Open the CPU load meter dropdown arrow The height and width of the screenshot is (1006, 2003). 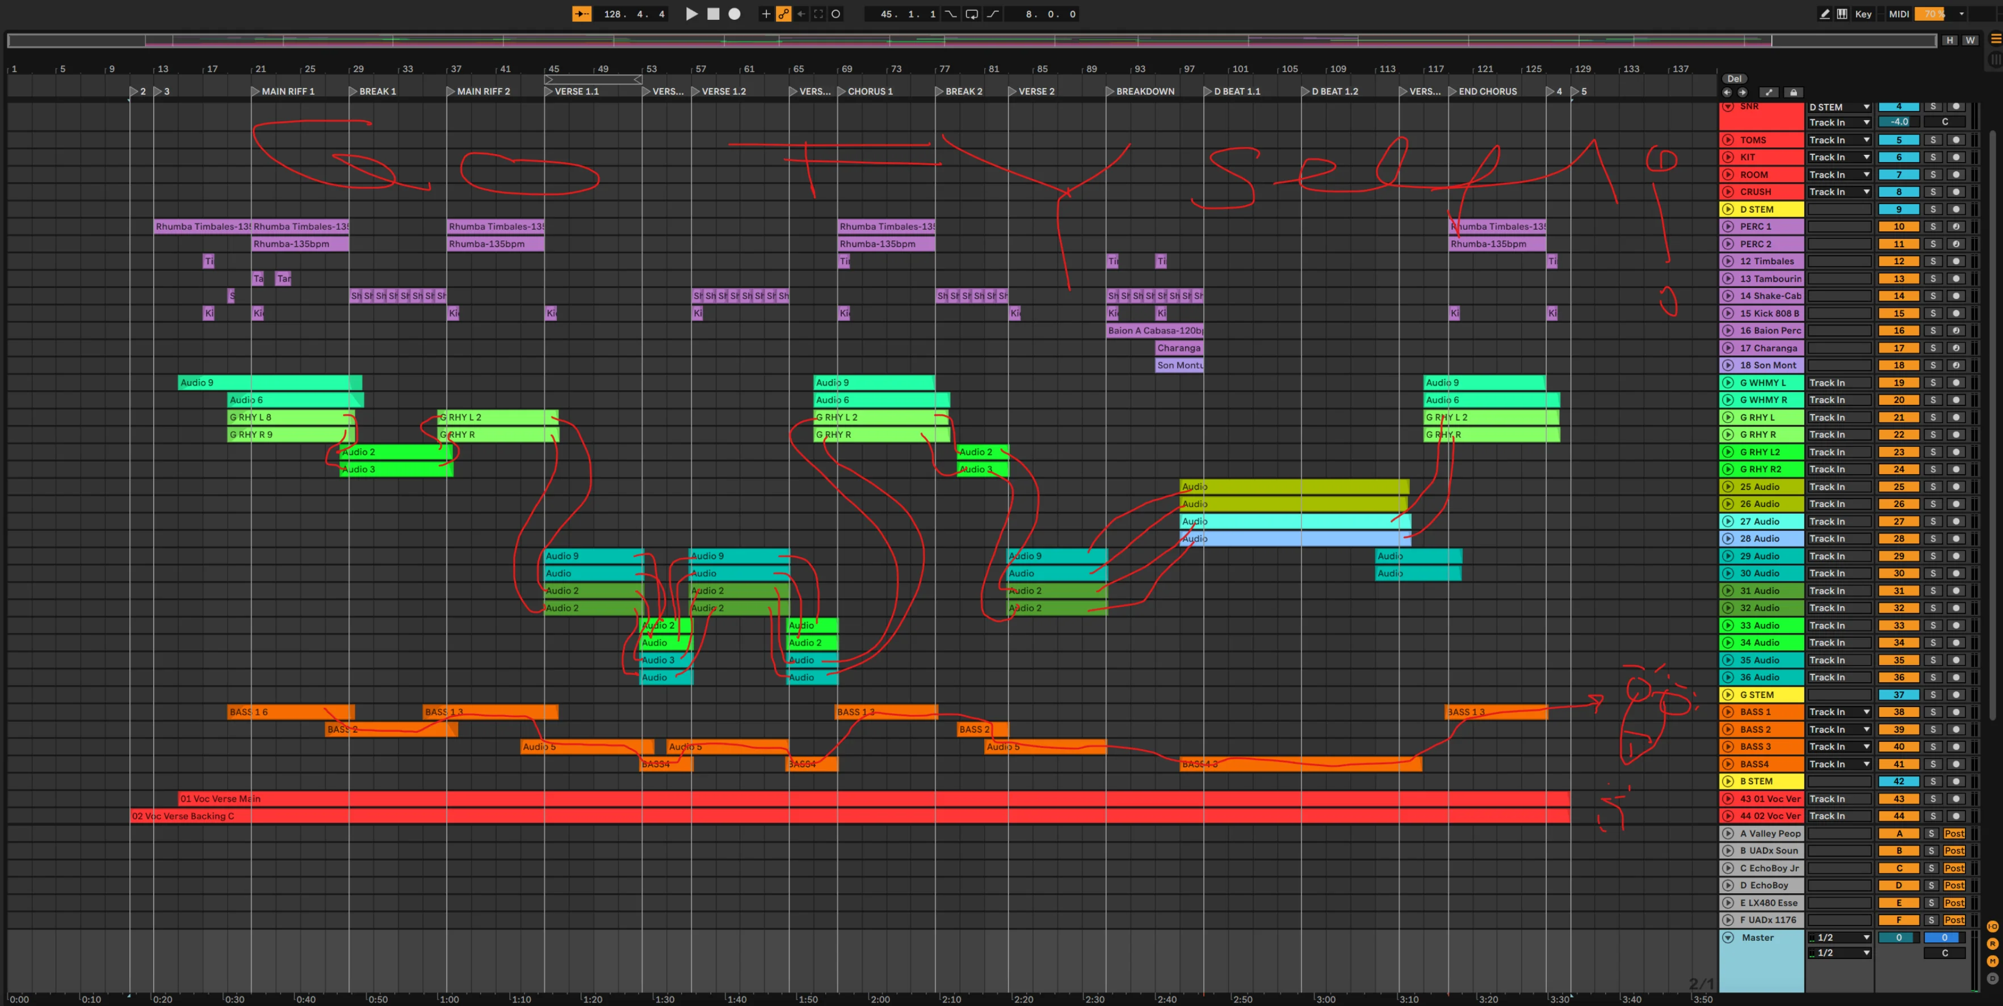1962,14
